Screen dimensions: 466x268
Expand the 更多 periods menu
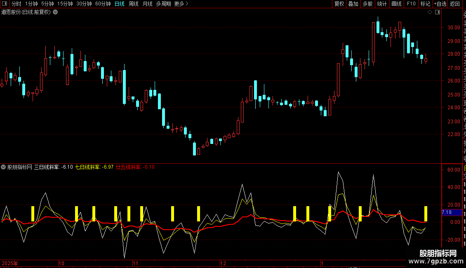pyautogui.click(x=181, y=4)
